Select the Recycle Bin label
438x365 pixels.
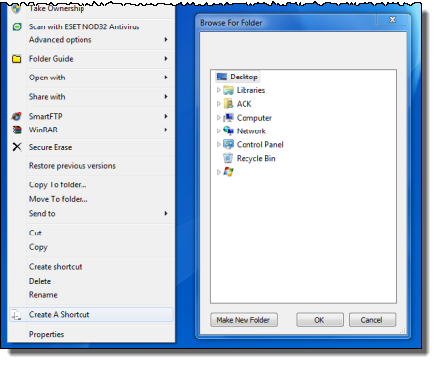(256, 159)
